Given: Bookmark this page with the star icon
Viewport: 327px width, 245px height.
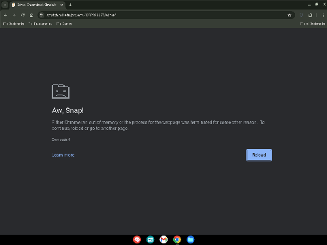Looking at the screenshot, I should [x=290, y=15].
